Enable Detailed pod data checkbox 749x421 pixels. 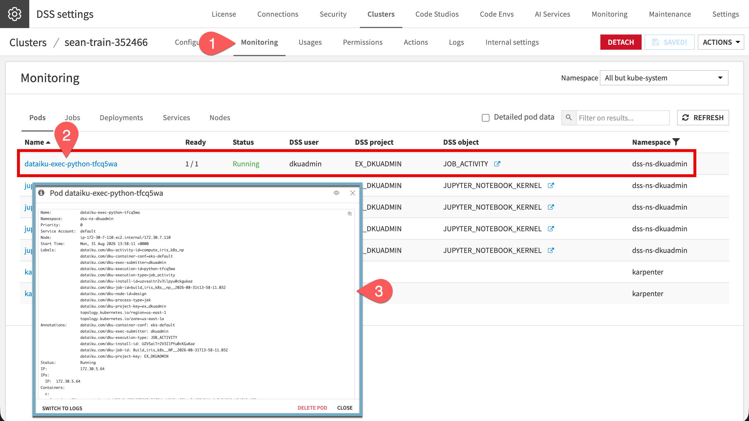pos(486,118)
